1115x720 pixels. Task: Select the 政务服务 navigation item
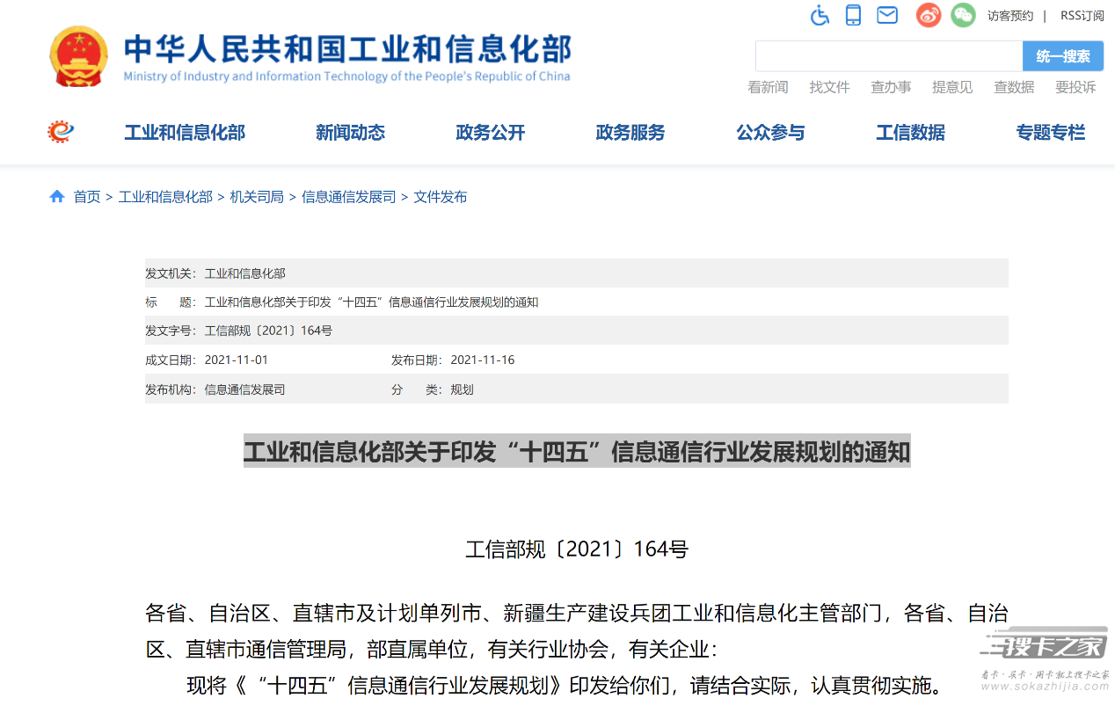click(630, 133)
